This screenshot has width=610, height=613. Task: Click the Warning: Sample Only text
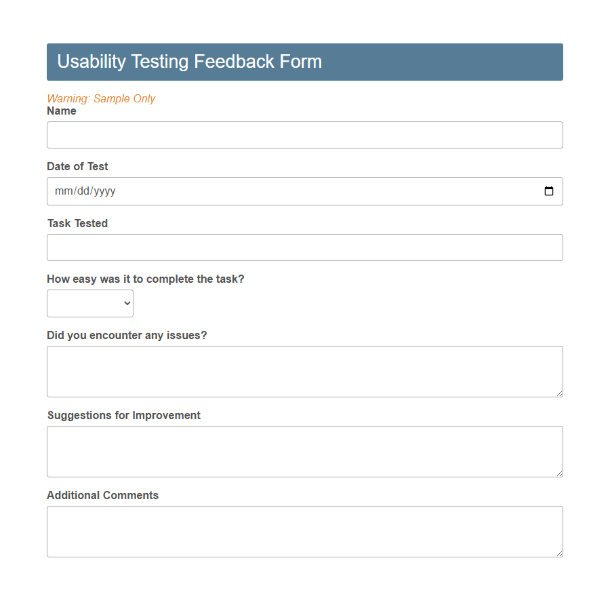click(100, 98)
